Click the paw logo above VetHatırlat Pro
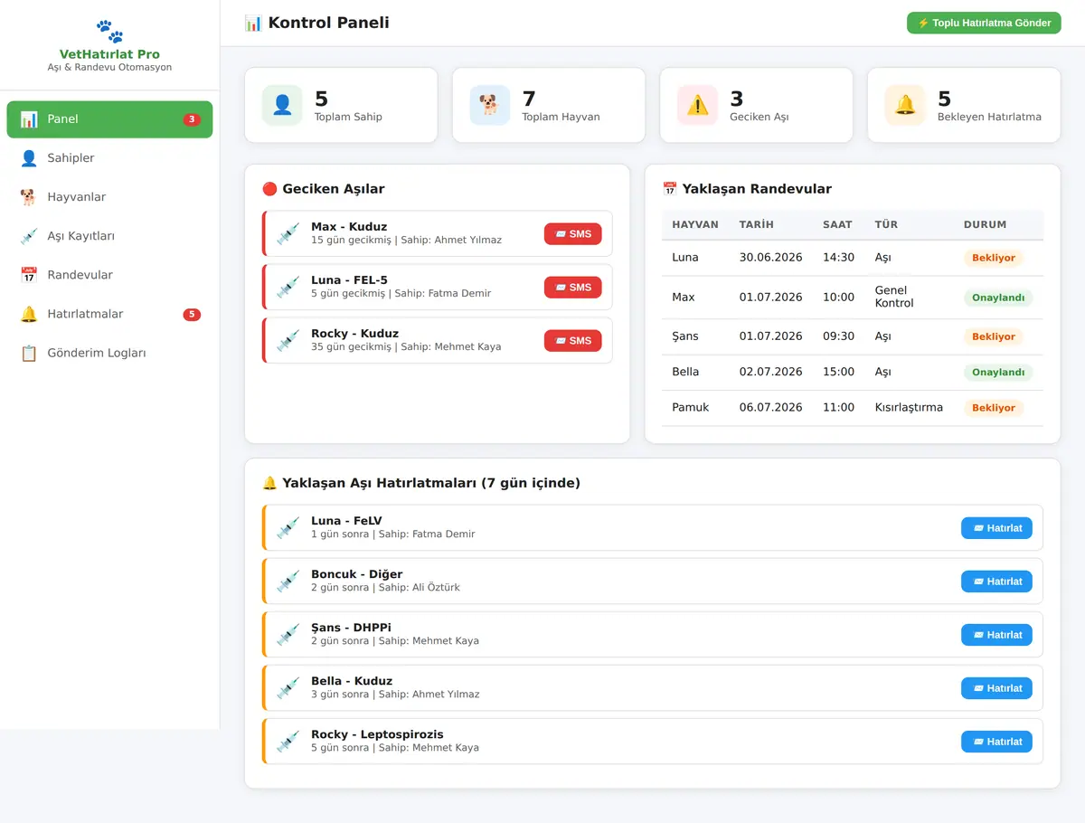The image size is (1085, 823). (x=109, y=32)
